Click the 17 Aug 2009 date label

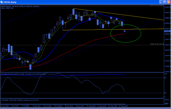pyautogui.click(x=102, y=106)
